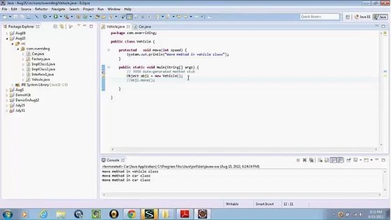Screen dimensions: 391x220
Task: Click the Open Type toolbar icon
Action: (97, 16)
